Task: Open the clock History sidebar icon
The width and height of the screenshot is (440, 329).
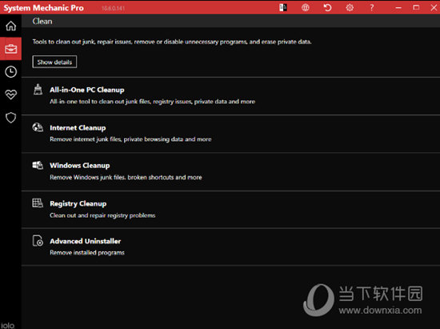Action: point(10,71)
